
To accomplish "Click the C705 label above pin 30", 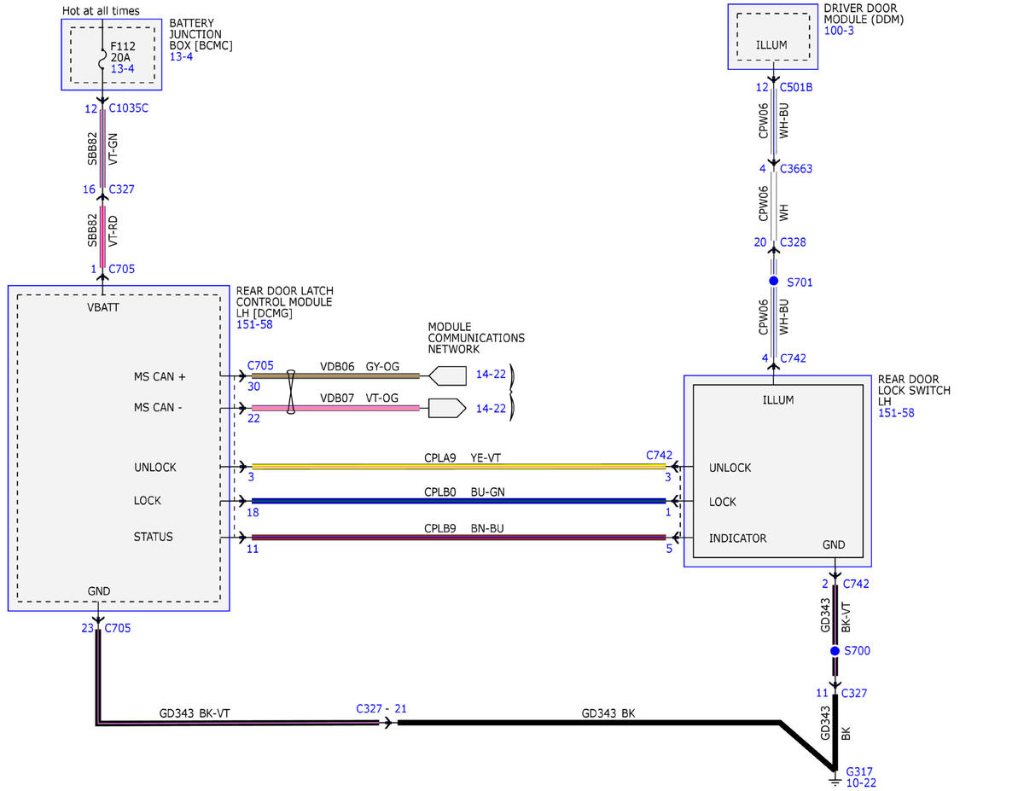I will (261, 365).
